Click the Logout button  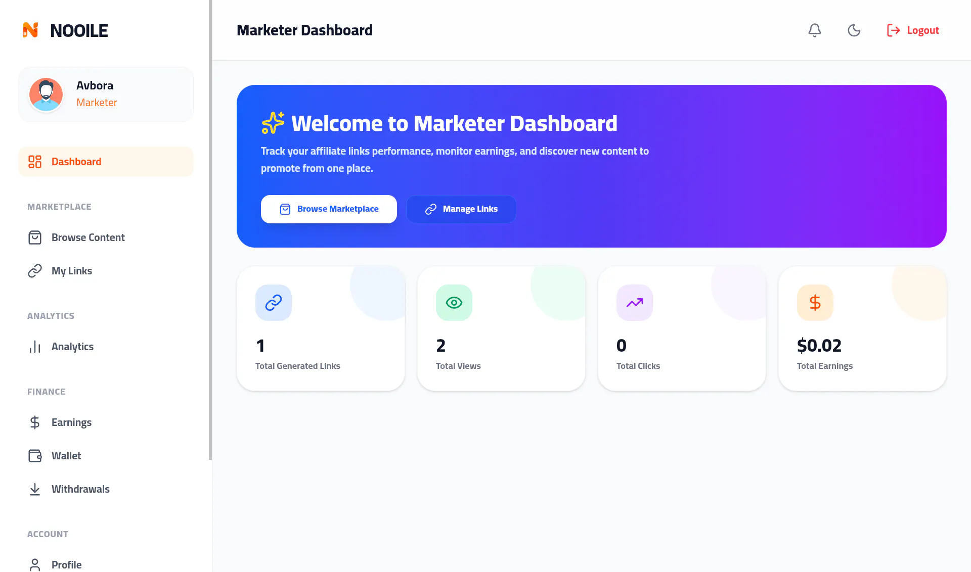[913, 30]
